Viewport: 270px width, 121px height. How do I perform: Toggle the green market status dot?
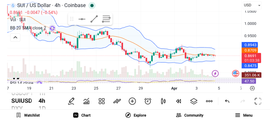(x=92, y=5)
